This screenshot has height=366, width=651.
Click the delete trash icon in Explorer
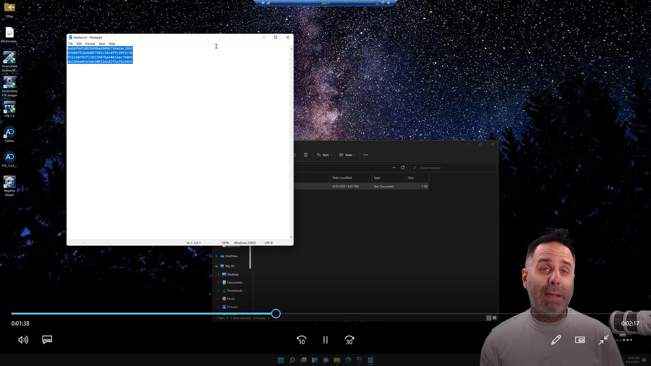(x=306, y=155)
